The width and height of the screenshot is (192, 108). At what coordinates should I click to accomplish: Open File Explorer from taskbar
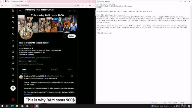coord(17,106)
